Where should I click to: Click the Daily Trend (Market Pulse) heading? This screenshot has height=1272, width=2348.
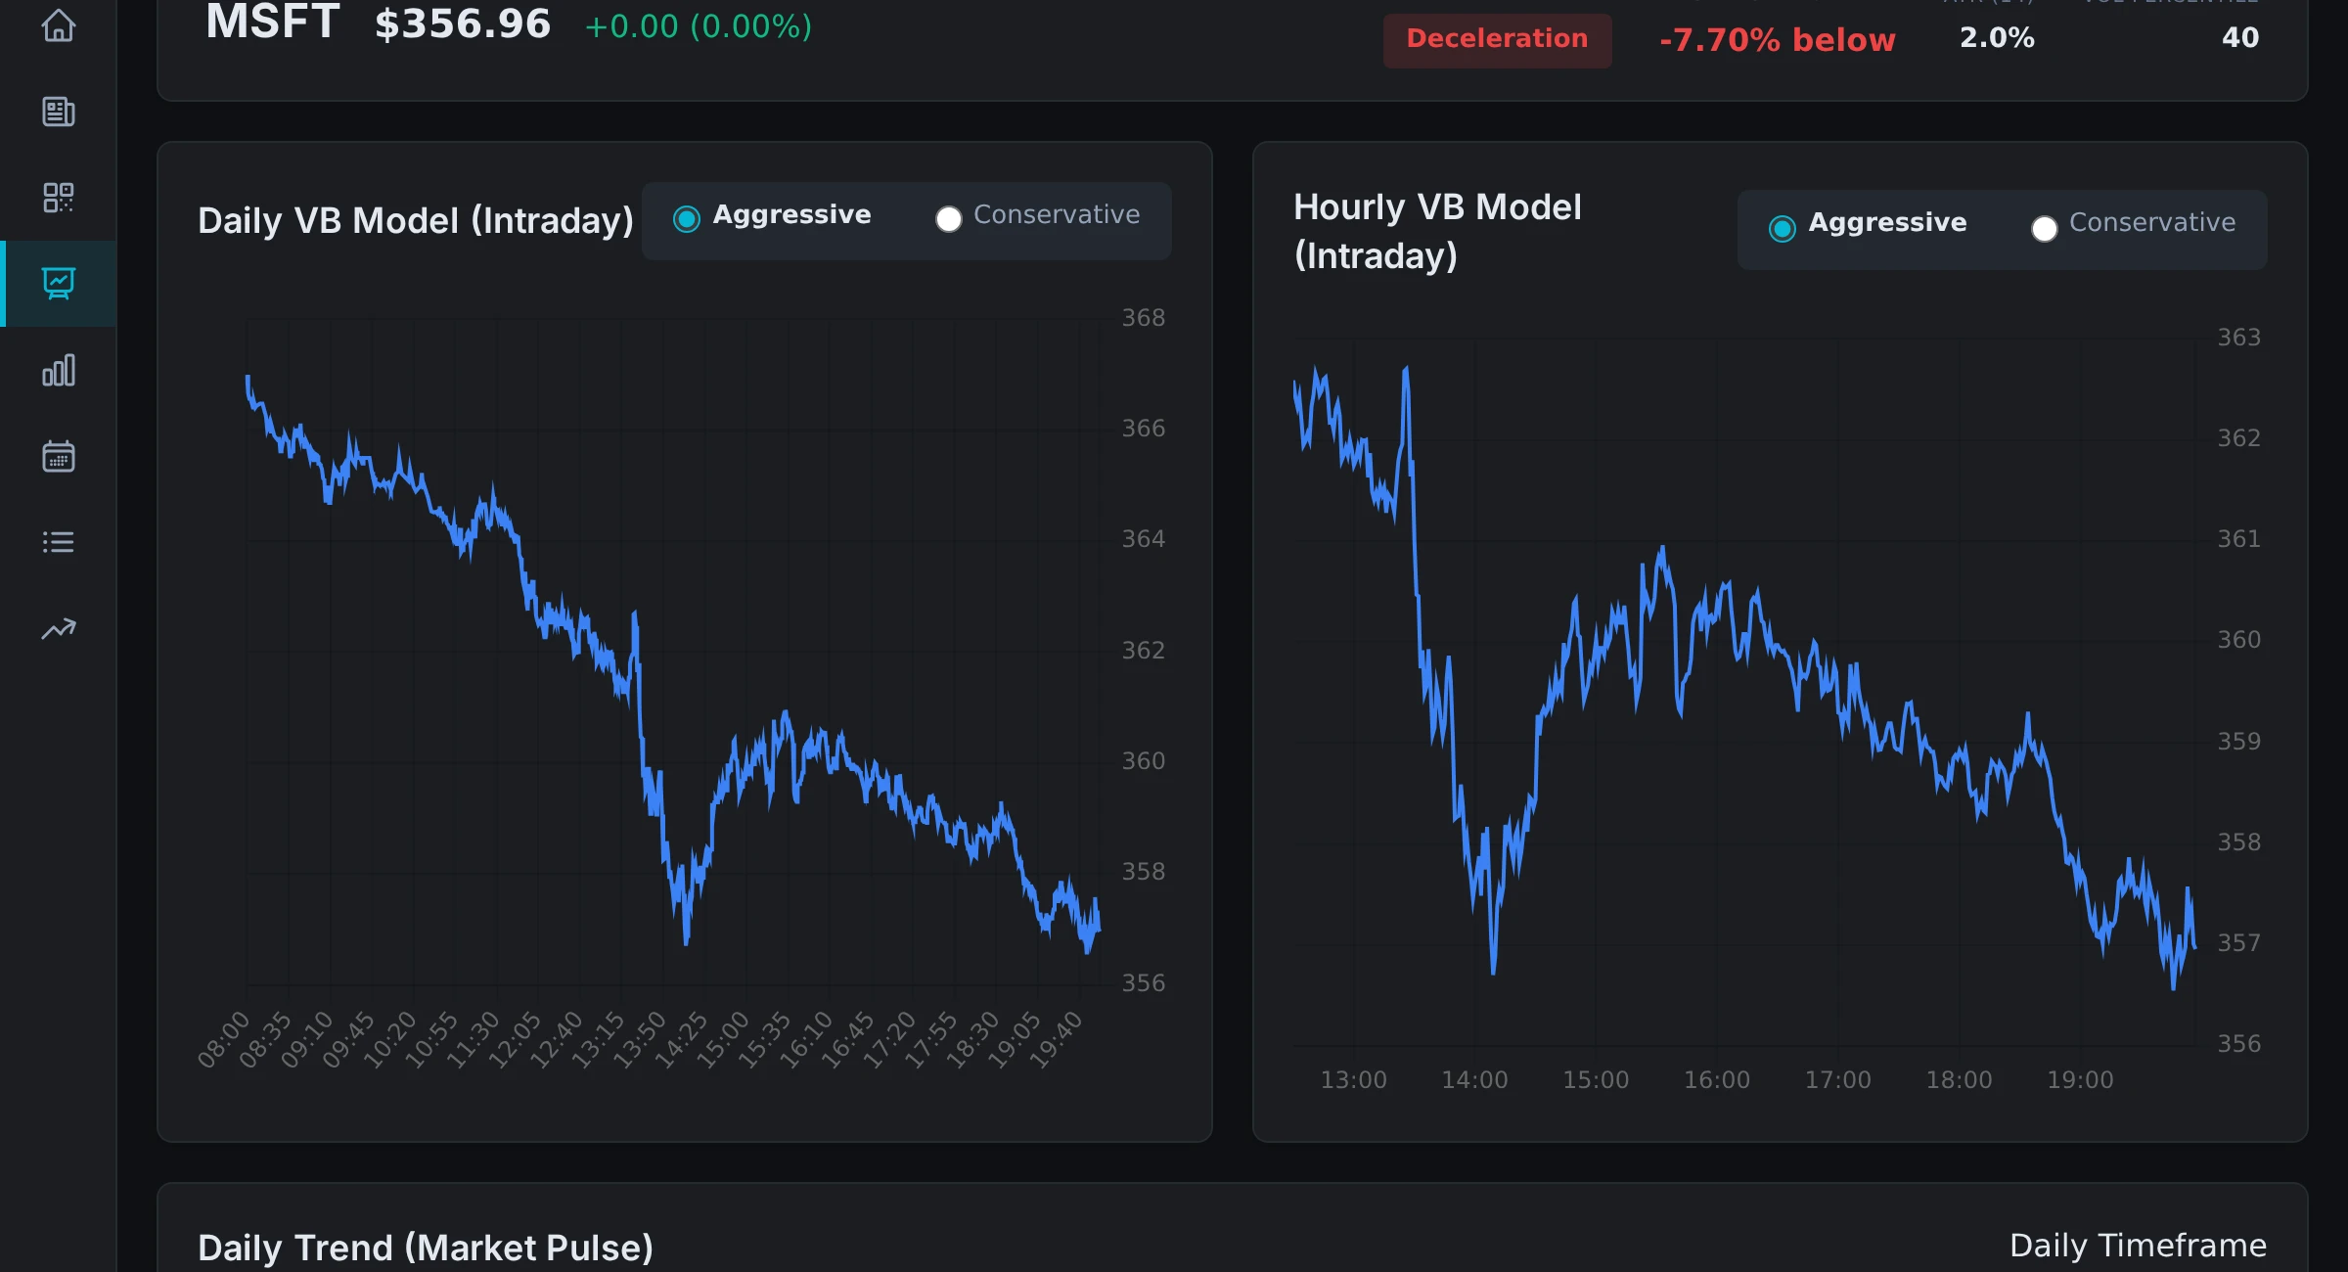tap(426, 1249)
